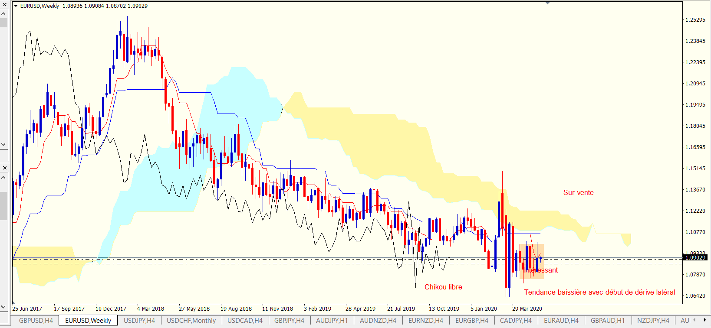The image size is (711, 328).
Task: Open the USDJPY,H4 chart tab
Action: coord(139,321)
